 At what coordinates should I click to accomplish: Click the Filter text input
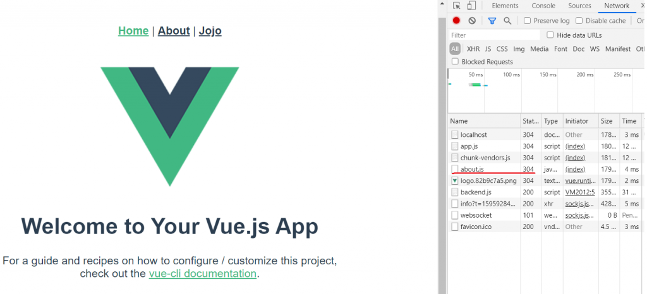494,35
